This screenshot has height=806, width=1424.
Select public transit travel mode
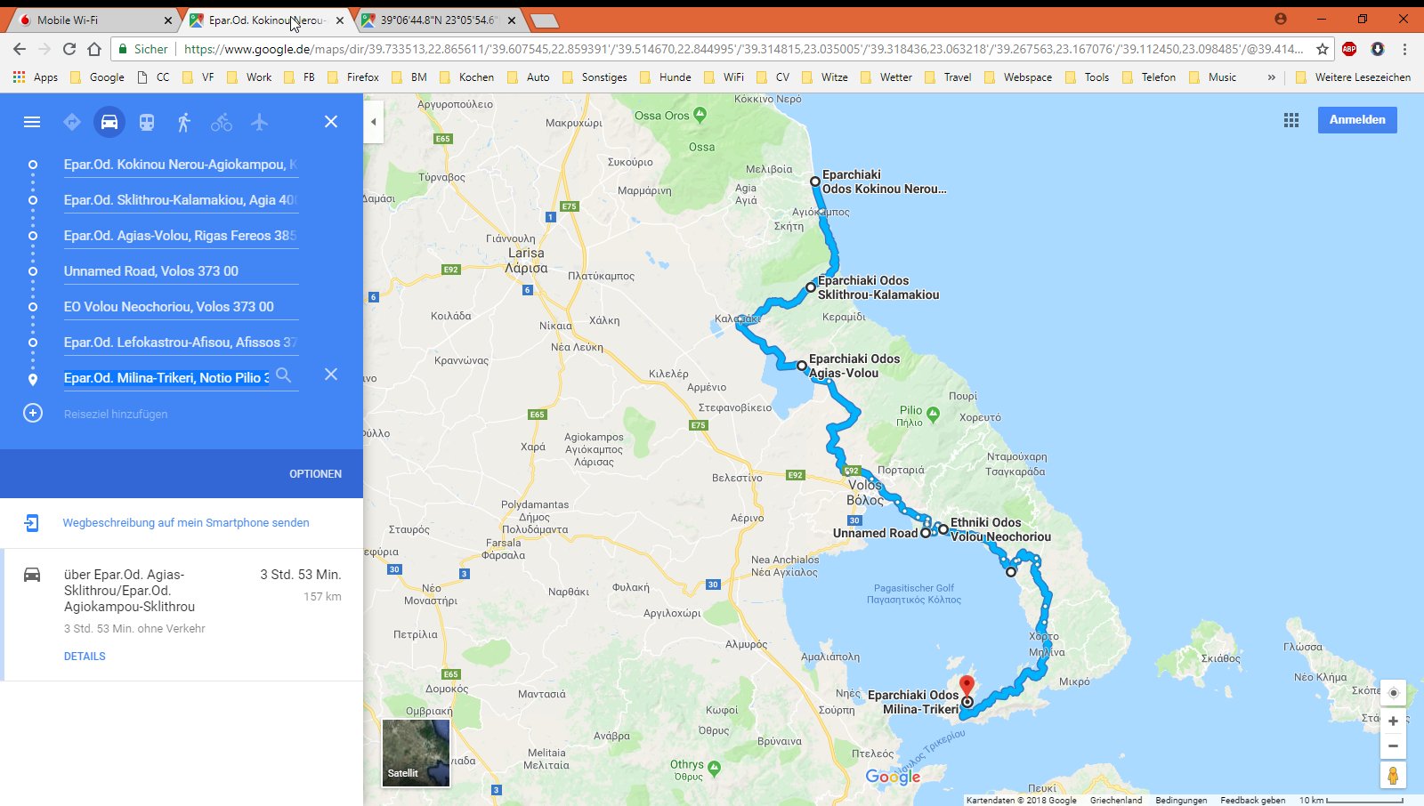click(x=147, y=122)
